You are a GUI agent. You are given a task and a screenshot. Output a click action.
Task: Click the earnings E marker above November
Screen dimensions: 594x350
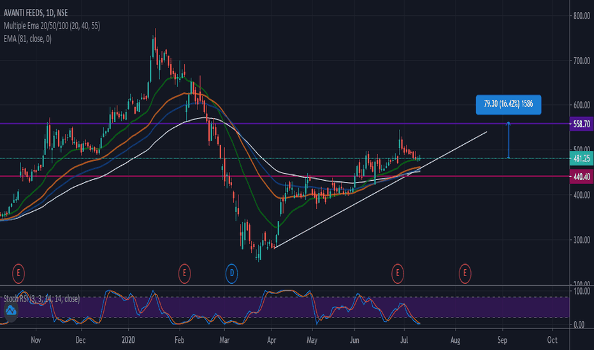(x=18, y=273)
